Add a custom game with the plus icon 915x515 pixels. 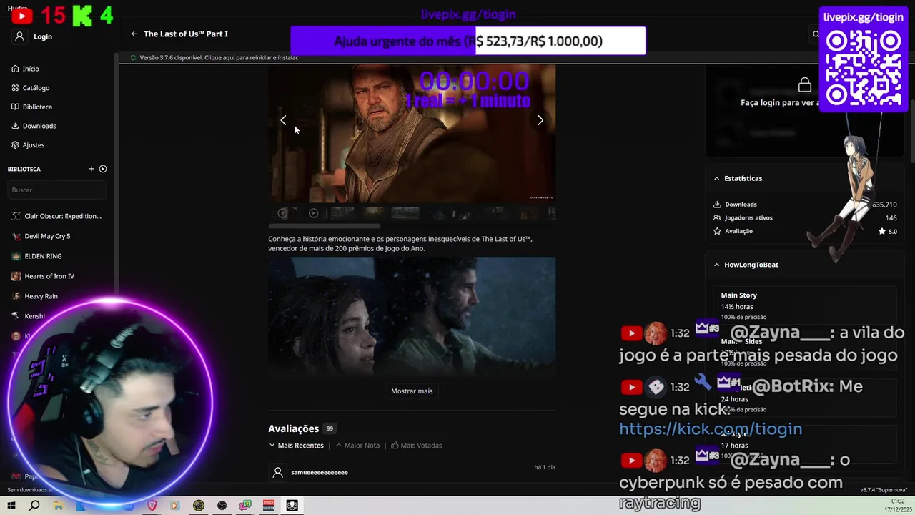pyautogui.click(x=91, y=169)
